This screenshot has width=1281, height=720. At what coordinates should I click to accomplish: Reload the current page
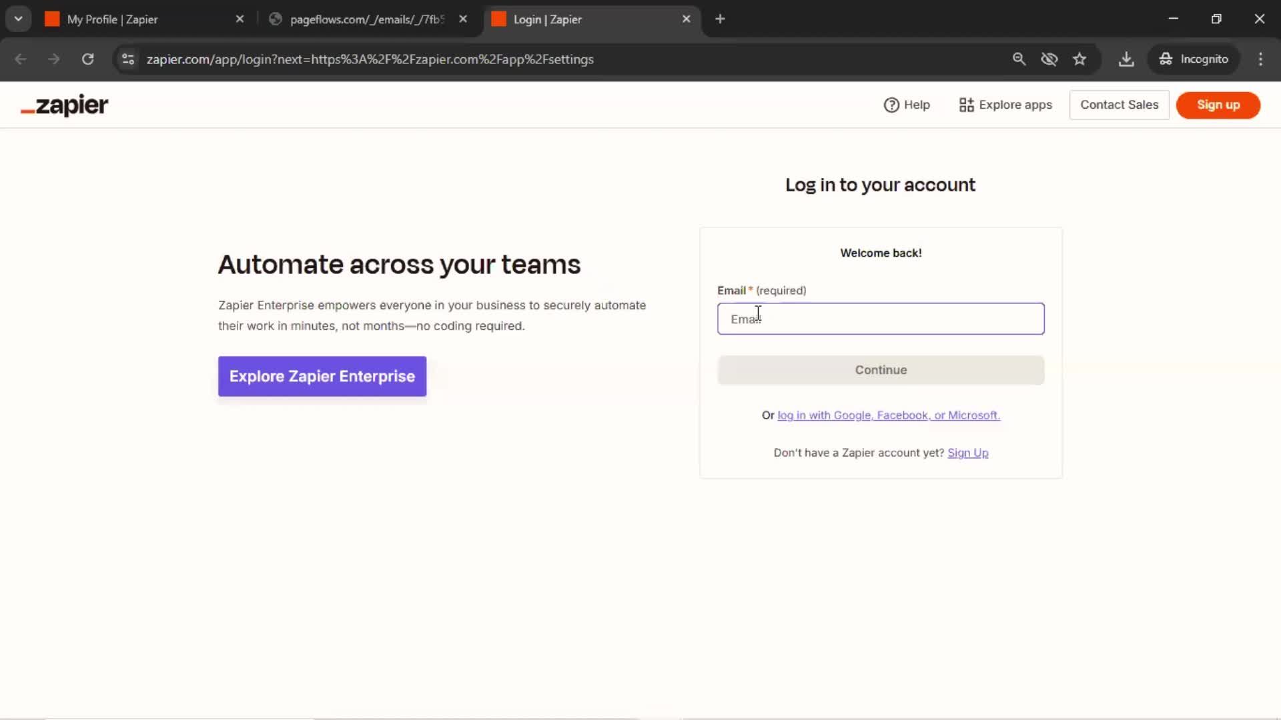[x=87, y=59]
